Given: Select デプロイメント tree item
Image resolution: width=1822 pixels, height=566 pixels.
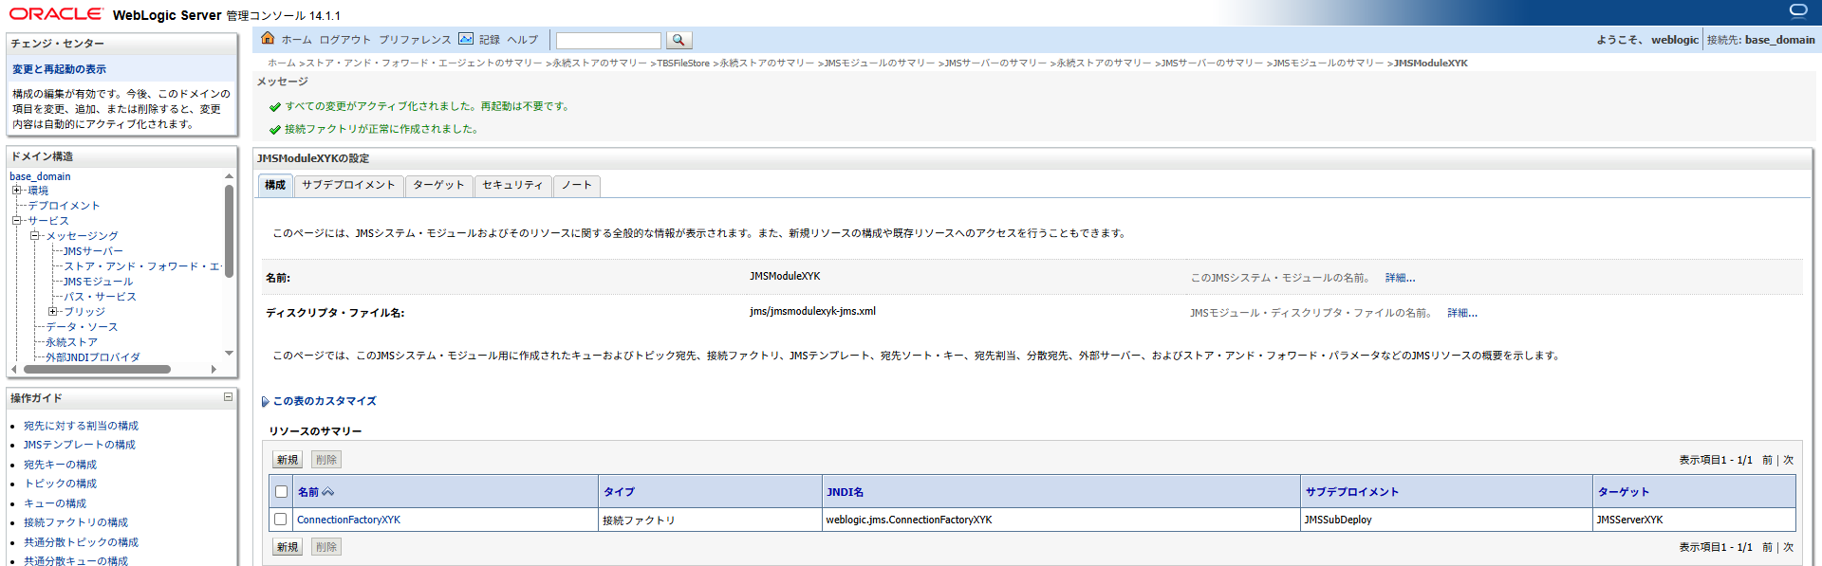Looking at the screenshot, I should [64, 206].
